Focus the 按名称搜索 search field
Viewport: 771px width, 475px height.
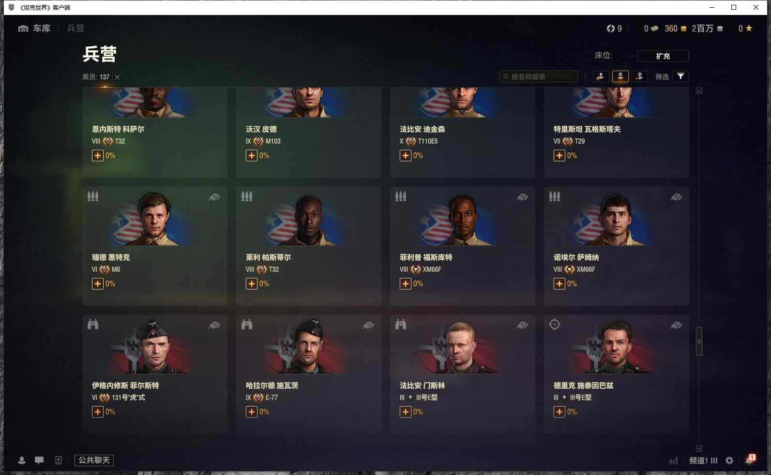pyautogui.click(x=538, y=76)
